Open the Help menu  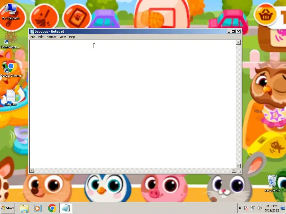click(72, 37)
